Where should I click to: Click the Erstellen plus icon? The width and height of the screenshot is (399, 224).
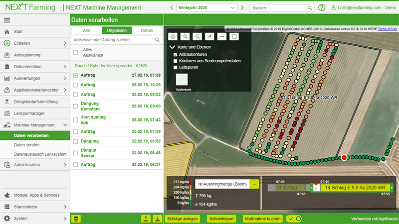(x=7, y=43)
